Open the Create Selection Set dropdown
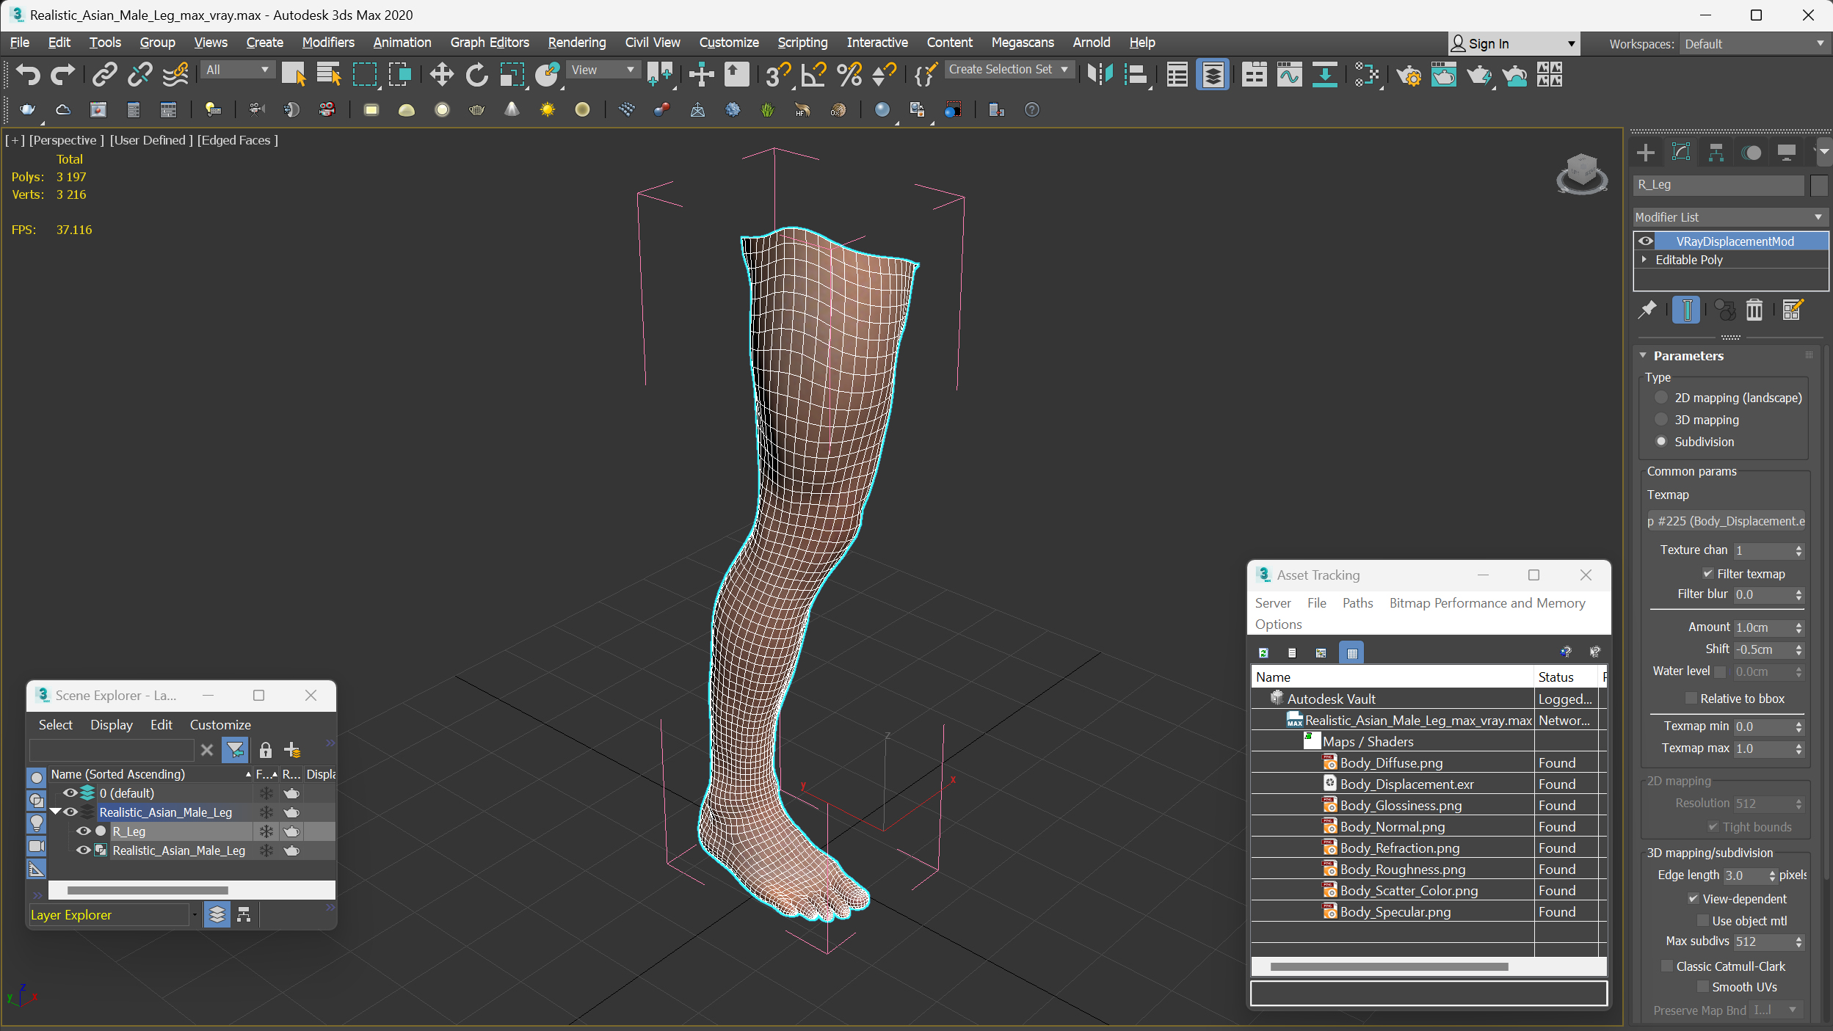Image resolution: width=1833 pixels, height=1031 pixels. pyautogui.click(x=1010, y=70)
